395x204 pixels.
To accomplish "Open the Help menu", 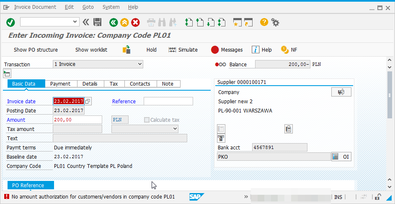I will point(133,7).
